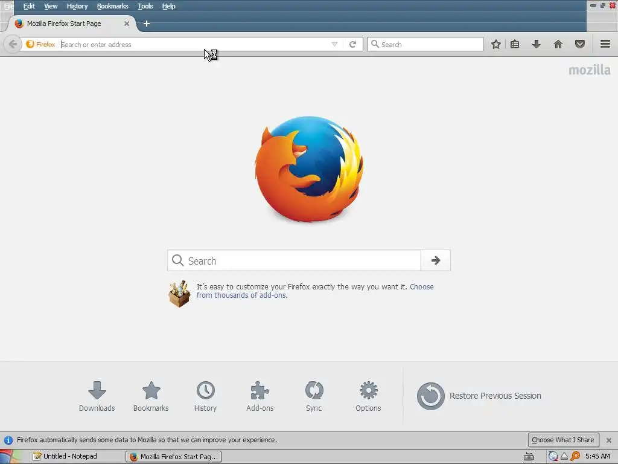Open the Pocket icon in the toolbar
618x464 pixels.
(579, 44)
